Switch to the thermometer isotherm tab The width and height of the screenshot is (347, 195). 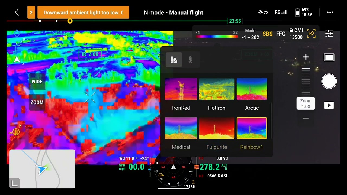point(191,60)
